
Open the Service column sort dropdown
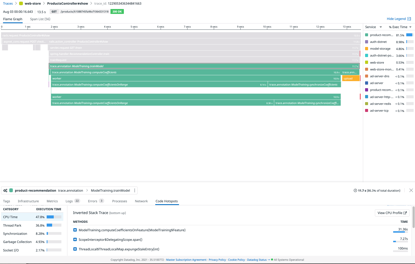pos(380,27)
